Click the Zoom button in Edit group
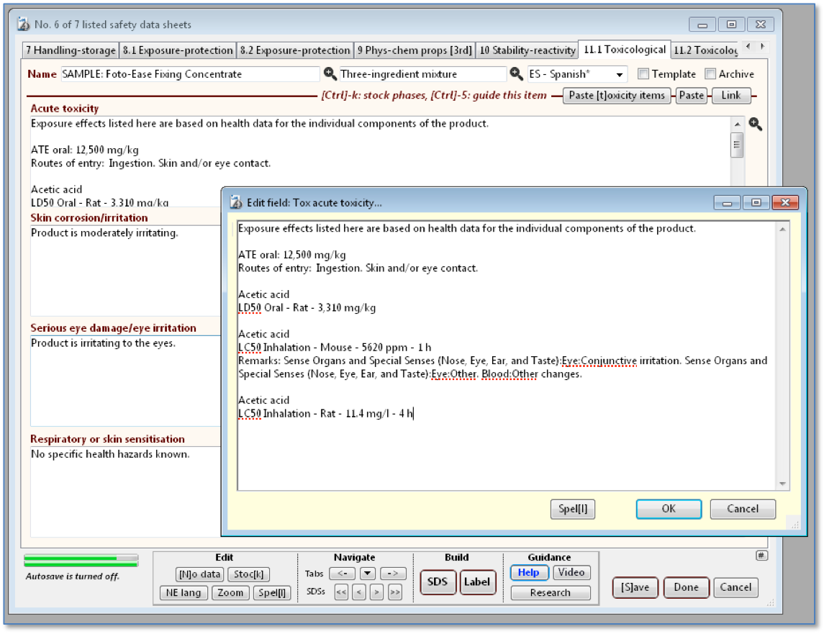824x634 pixels. click(x=230, y=593)
